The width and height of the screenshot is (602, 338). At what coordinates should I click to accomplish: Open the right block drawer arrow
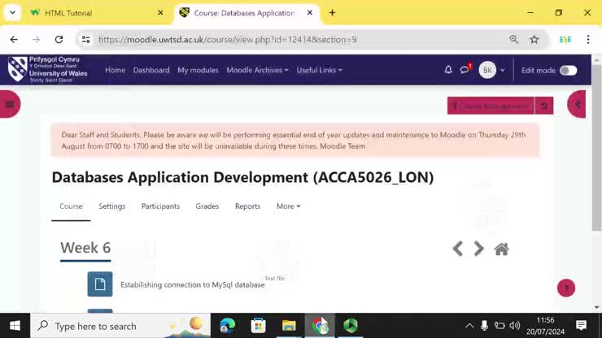click(x=577, y=104)
